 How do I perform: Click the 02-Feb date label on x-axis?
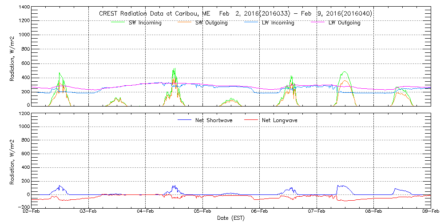[x=32, y=212]
